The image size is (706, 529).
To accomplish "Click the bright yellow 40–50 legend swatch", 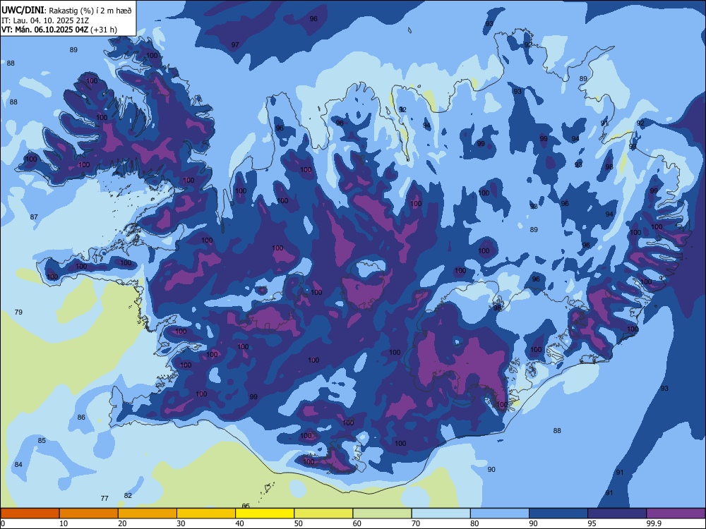I will tap(265, 513).
